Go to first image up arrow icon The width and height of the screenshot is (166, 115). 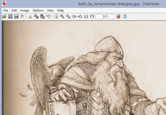[86, 16]
